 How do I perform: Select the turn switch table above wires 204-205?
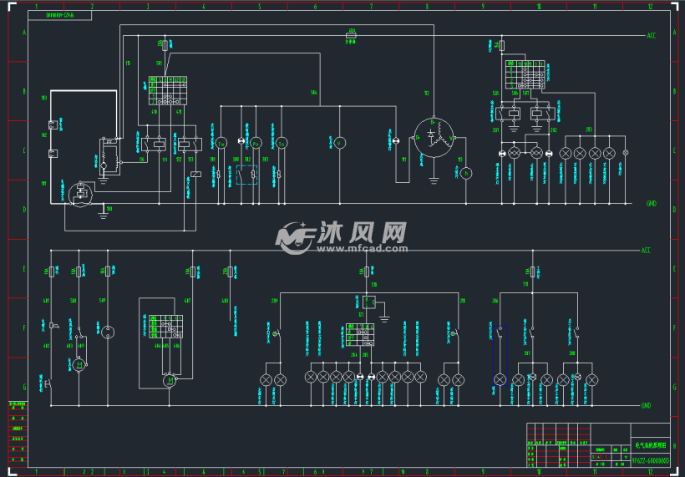tap(359, 335)
